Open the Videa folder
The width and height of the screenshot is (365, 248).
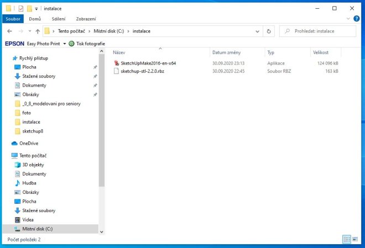(x=28, y=220)
